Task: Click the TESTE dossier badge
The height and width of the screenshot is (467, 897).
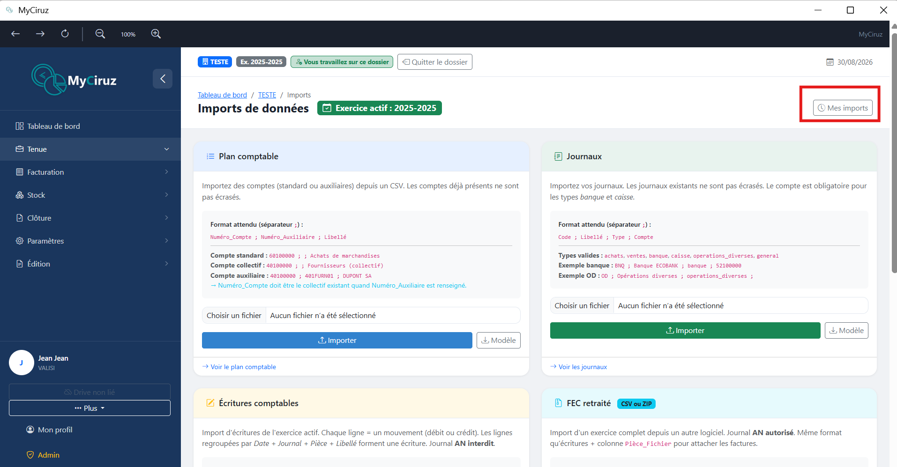Action: click(x=215, y=62)
